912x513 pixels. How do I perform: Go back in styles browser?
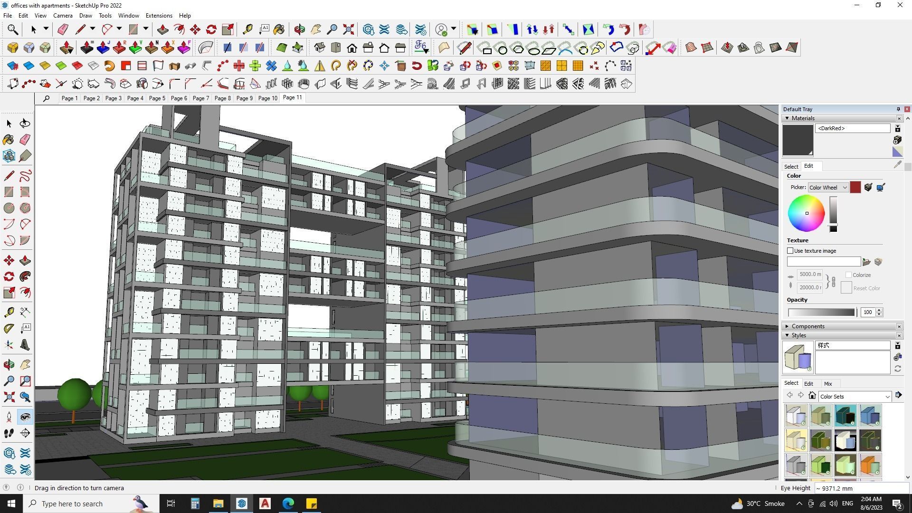tap(789, 396)
